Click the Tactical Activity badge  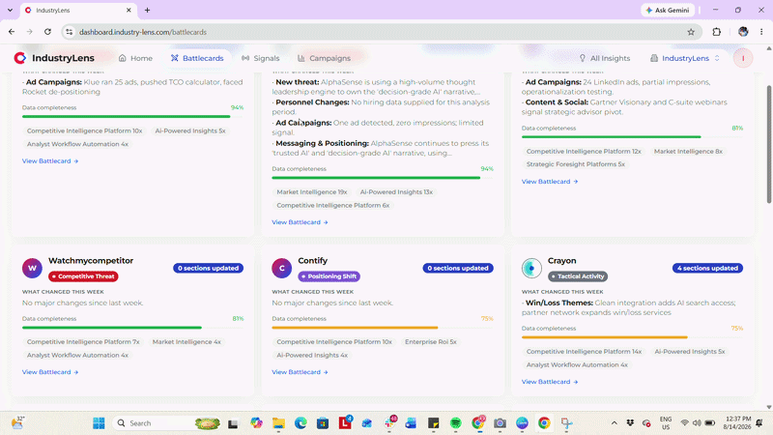point(578,276)
